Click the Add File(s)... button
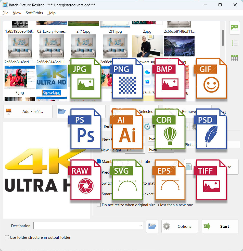 coord(28,111)
